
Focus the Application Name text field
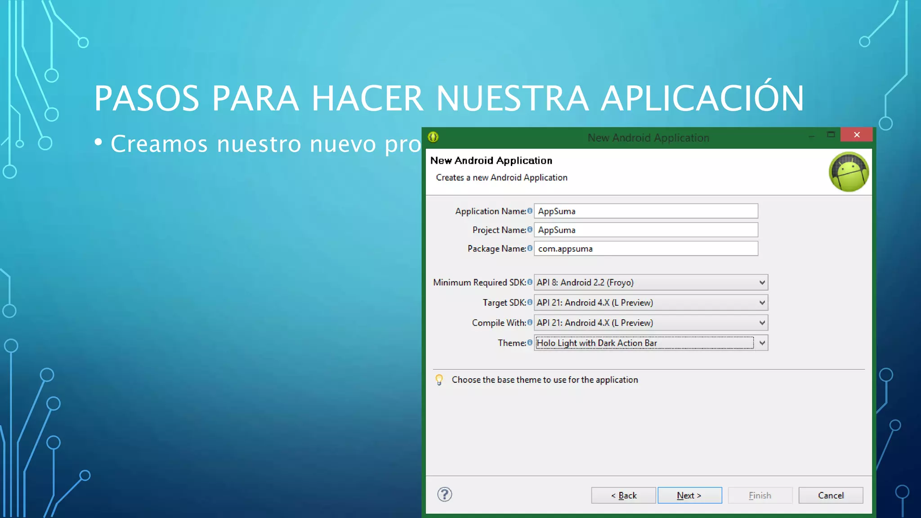(x=645, y=211)
